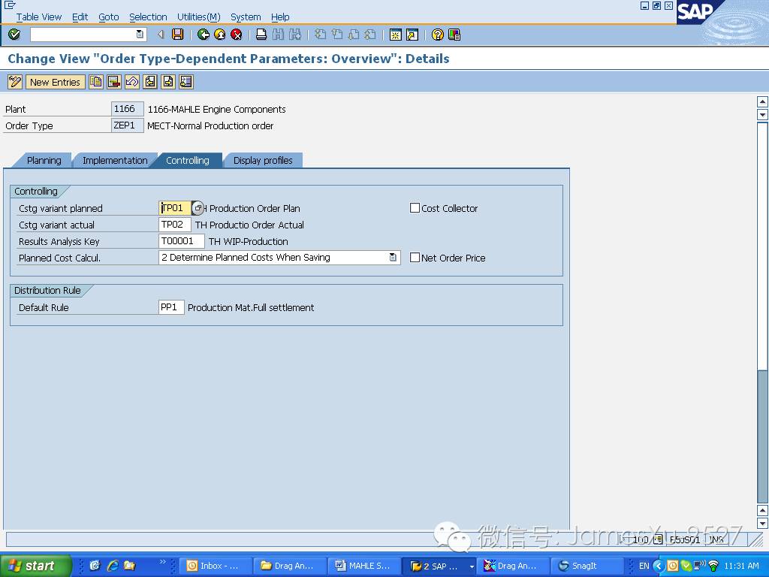Click the Next Page icon
The width and height of the screenshot is (769, 577).
354,35
